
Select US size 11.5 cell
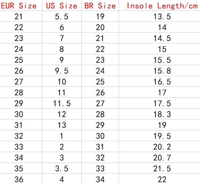(62, 103)
